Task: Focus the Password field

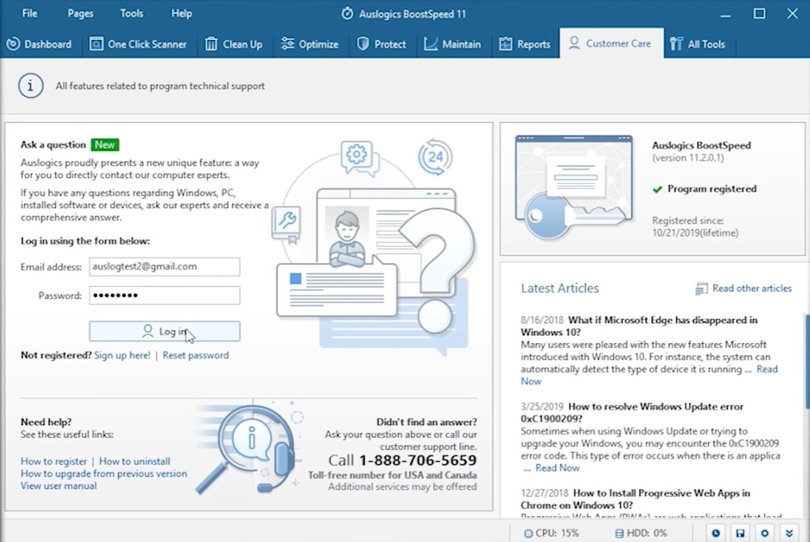Action: [x=165, y=295]
